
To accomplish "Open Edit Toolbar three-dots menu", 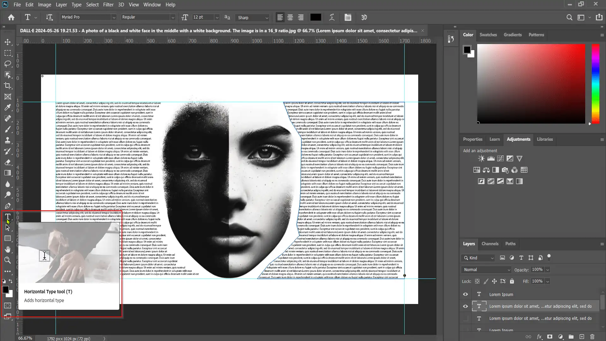I will click(8, 271).
